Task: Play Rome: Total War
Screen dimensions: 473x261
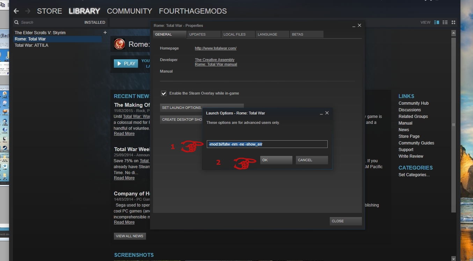Action: 126,64
